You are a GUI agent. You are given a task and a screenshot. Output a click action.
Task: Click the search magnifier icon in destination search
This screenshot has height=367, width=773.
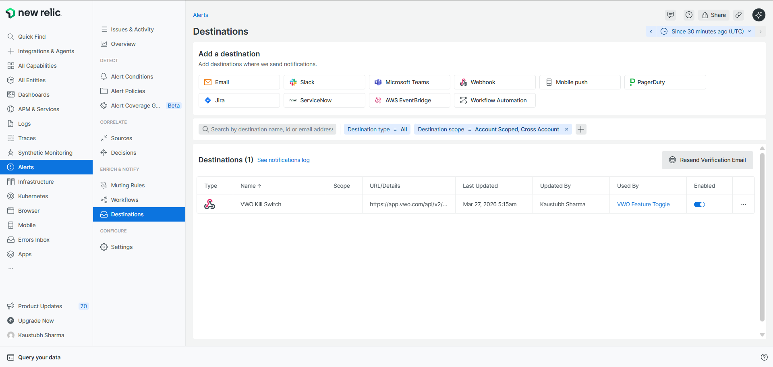point(205,129)
